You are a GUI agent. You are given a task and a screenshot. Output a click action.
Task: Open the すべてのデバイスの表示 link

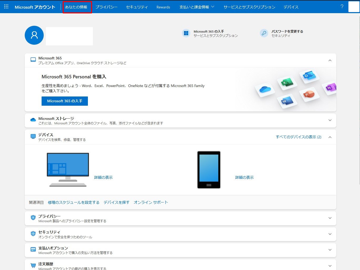coord(298,137)
